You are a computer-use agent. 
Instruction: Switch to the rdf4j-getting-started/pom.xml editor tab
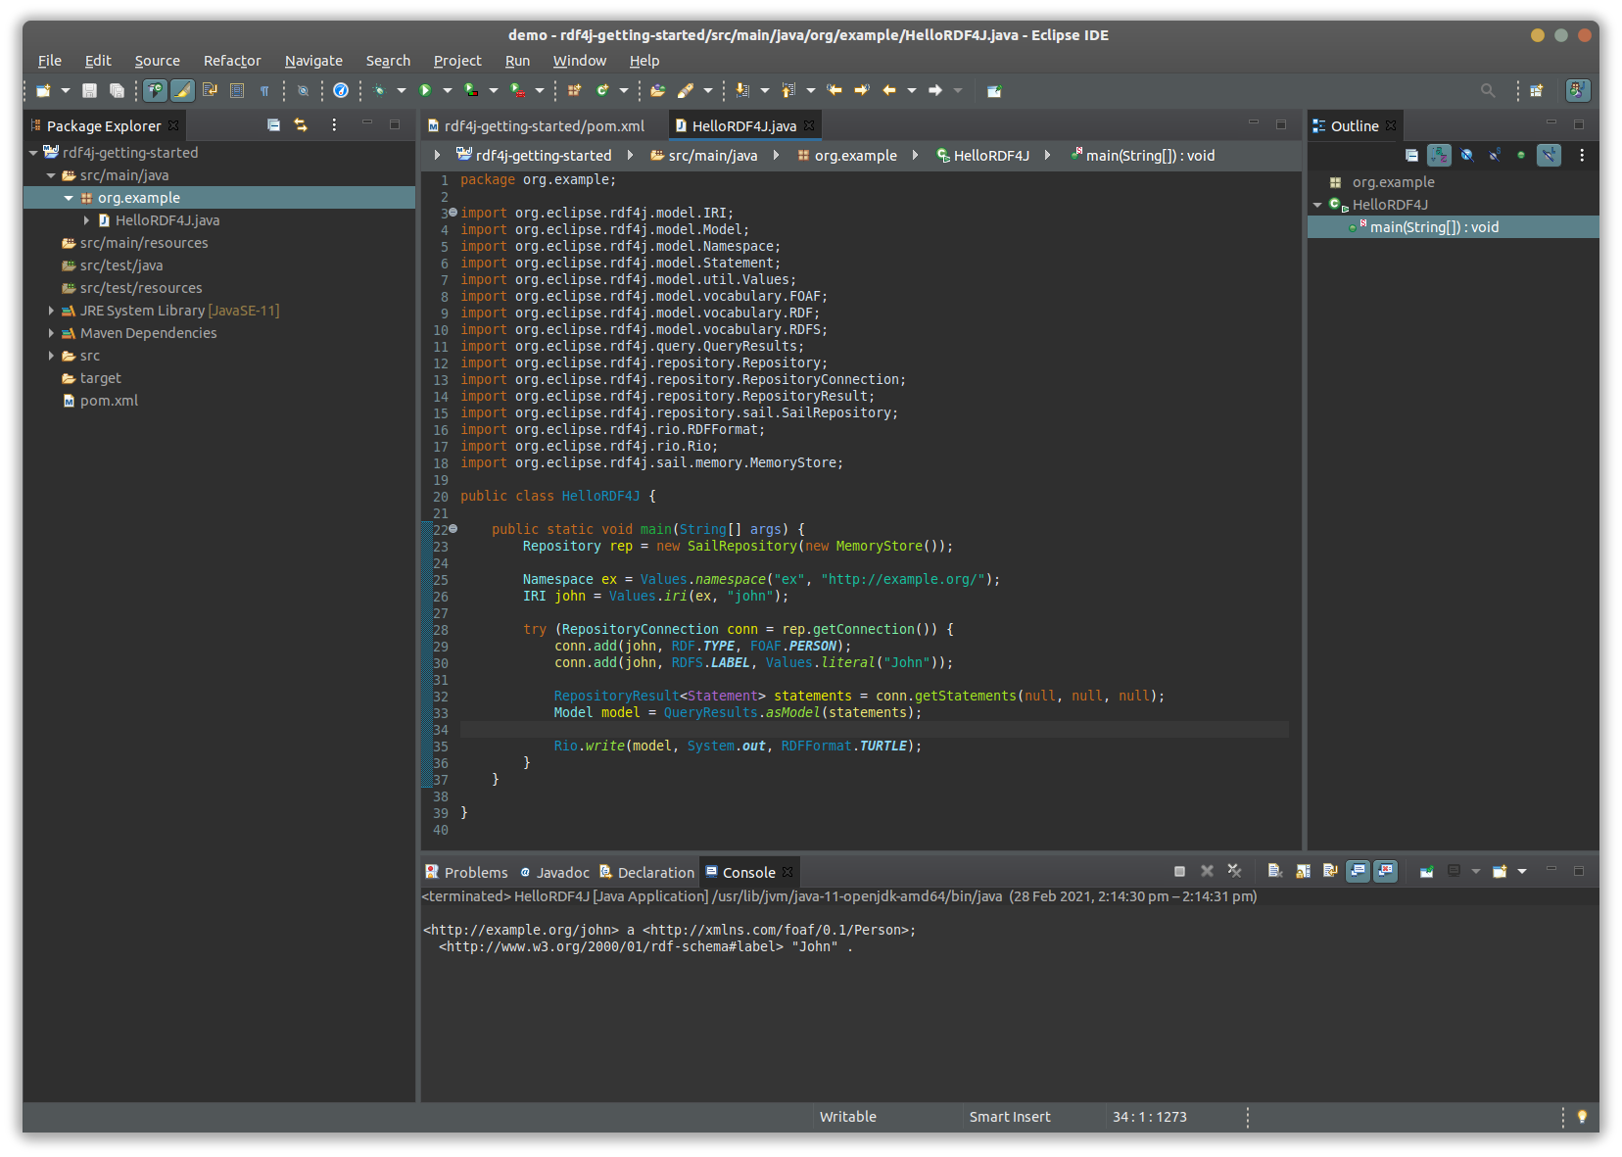click(x=537, y=125)
